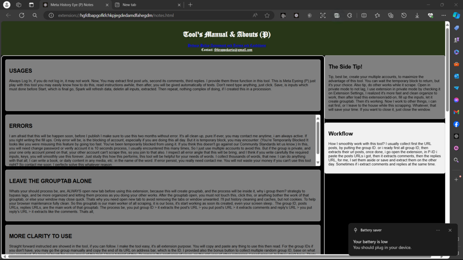463x260 pixels.
Task: Open Shopping tag in sidebar
Action: pos(456,28)
